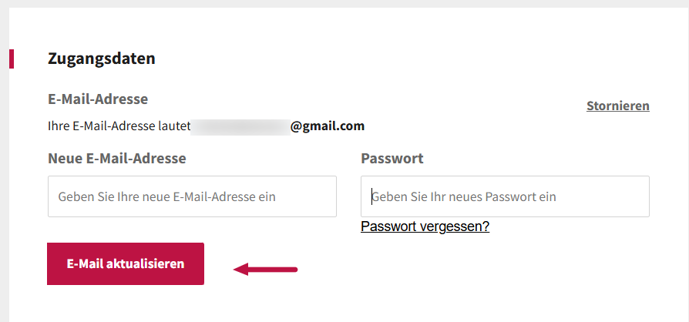Viewport: 689px width, 322px height.
Task: Click the red accent bar beside Zugangsdaten
Action: 12,59
